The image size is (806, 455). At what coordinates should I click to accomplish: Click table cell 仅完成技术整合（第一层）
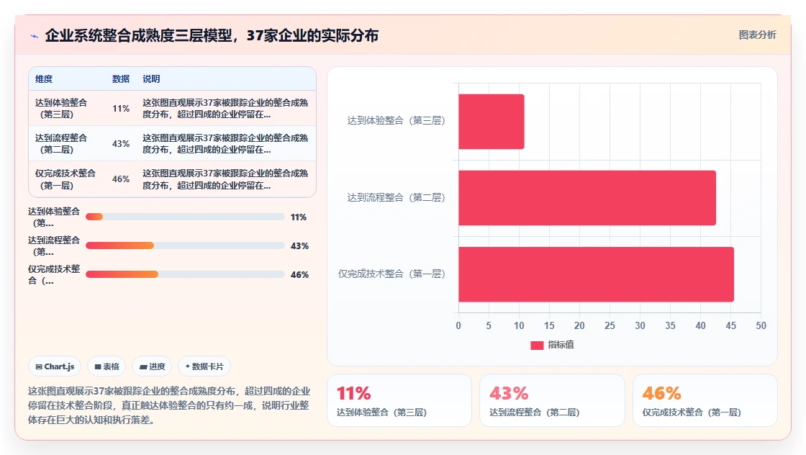click(65, 179)
